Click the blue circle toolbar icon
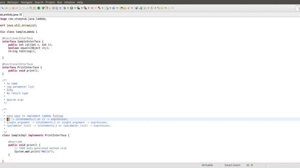Screen dimensions: 300x168 113,8
